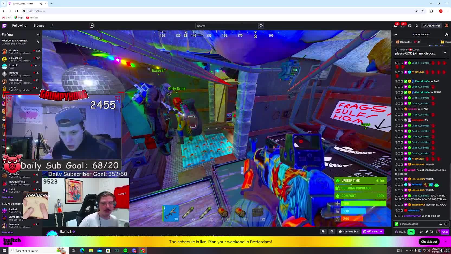Open Bits icon in chat input

pos(441,224)
